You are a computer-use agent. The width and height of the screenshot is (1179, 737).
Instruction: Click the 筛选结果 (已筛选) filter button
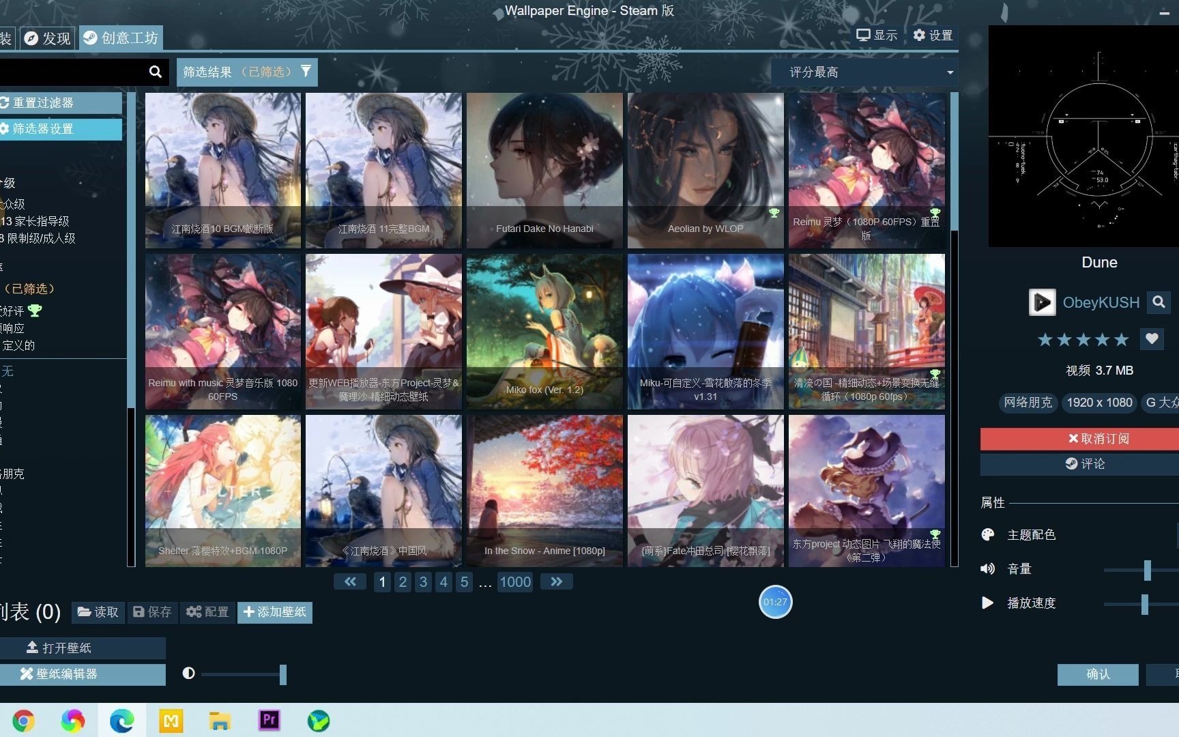(x=247, y=72)
